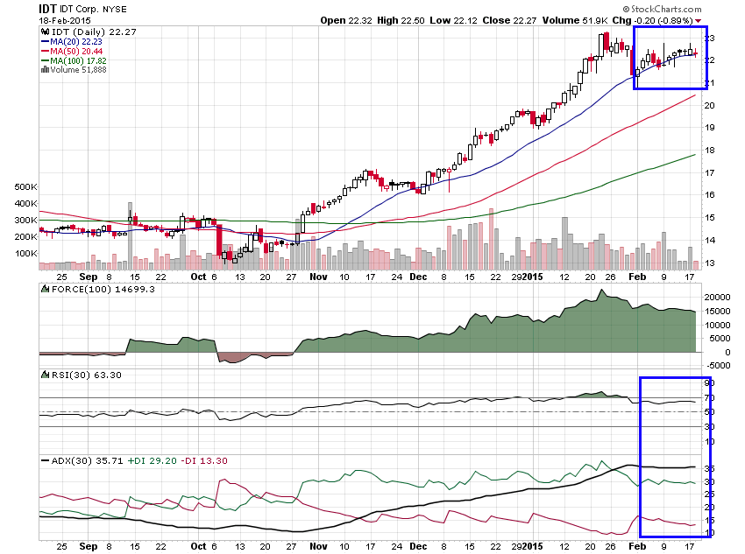
Task: Click the blue MA(20) line swatch
Action: click(x=45, y=42)
